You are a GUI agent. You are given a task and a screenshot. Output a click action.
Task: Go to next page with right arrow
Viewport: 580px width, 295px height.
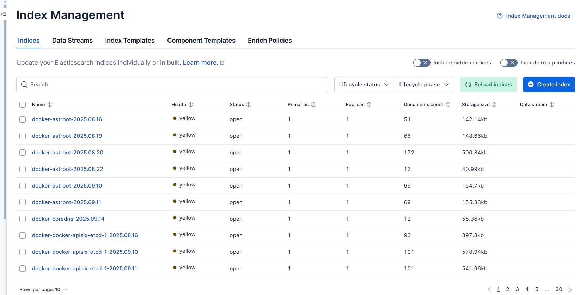point(570,289)
